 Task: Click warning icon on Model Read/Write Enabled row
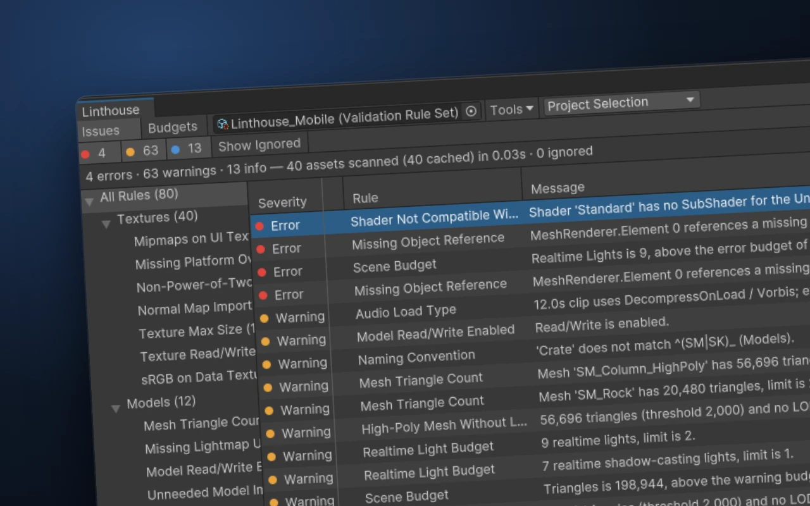[x=266, y=342]
